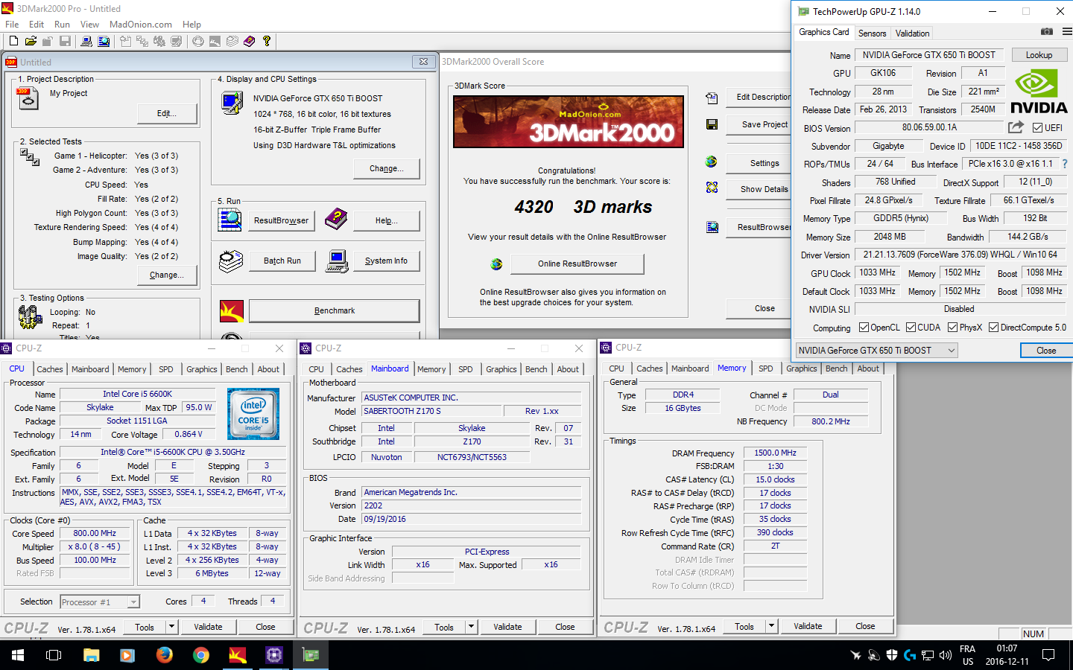
Task: Toggle the UEFI checkbox in GPU-Z
Action: pos(1037,127)
